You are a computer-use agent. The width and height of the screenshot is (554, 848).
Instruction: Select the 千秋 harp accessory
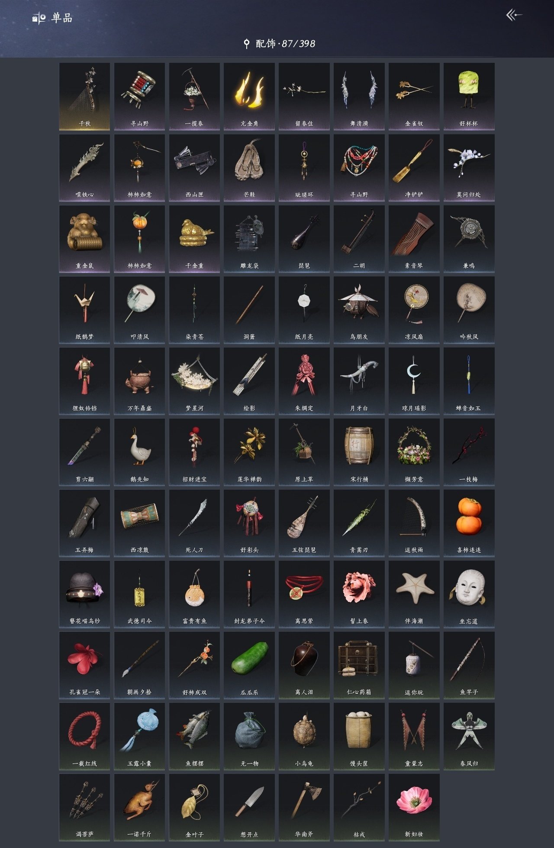click(84, 96)
